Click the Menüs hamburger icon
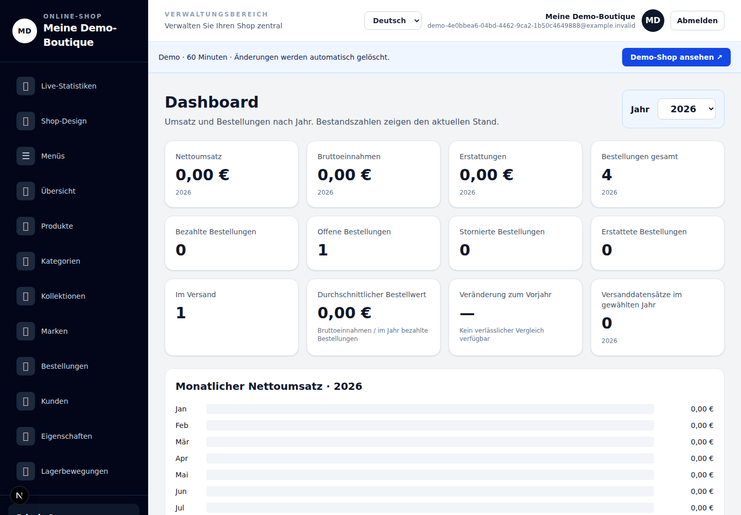741x515 pixels. [x=26, y=156]
